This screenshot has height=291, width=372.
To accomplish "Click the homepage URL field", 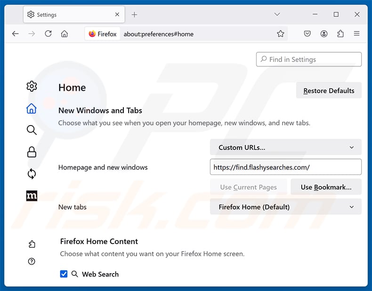I will (286, 167).
